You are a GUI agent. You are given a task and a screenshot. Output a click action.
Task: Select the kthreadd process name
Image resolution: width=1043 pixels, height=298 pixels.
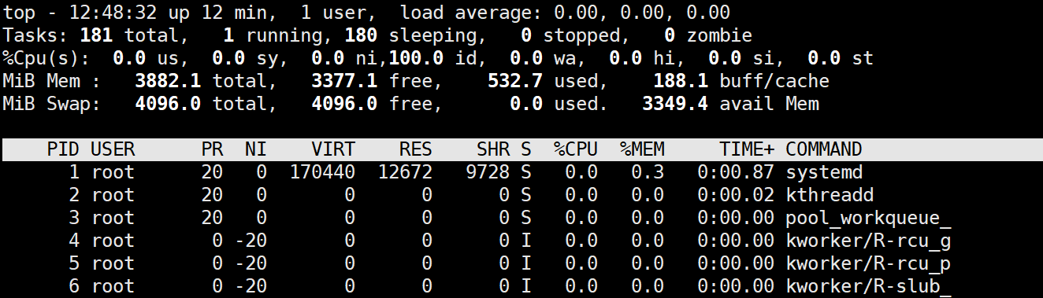(x=830, y=195)
